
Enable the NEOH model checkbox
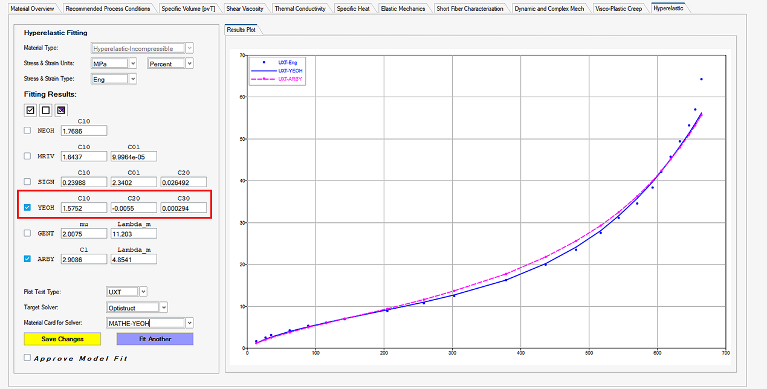click(27, 130)
